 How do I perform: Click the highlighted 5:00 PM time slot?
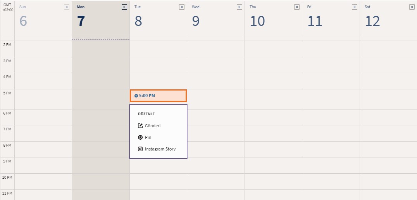coord(158,96)
